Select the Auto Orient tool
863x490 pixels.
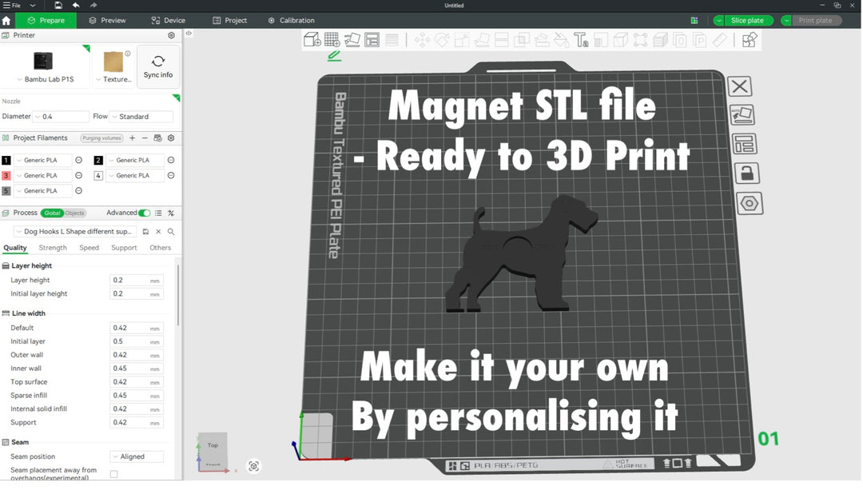click(352, 39)
